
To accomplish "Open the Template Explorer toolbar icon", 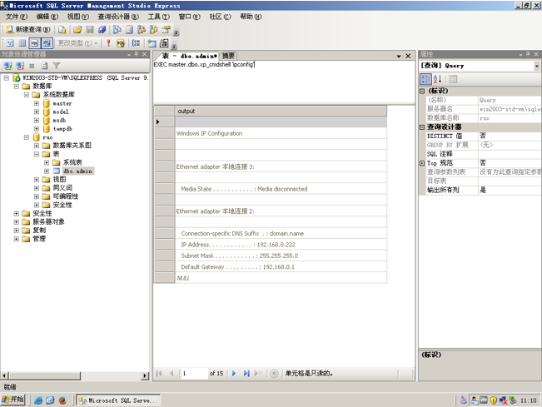I will (x=154, y=30).
